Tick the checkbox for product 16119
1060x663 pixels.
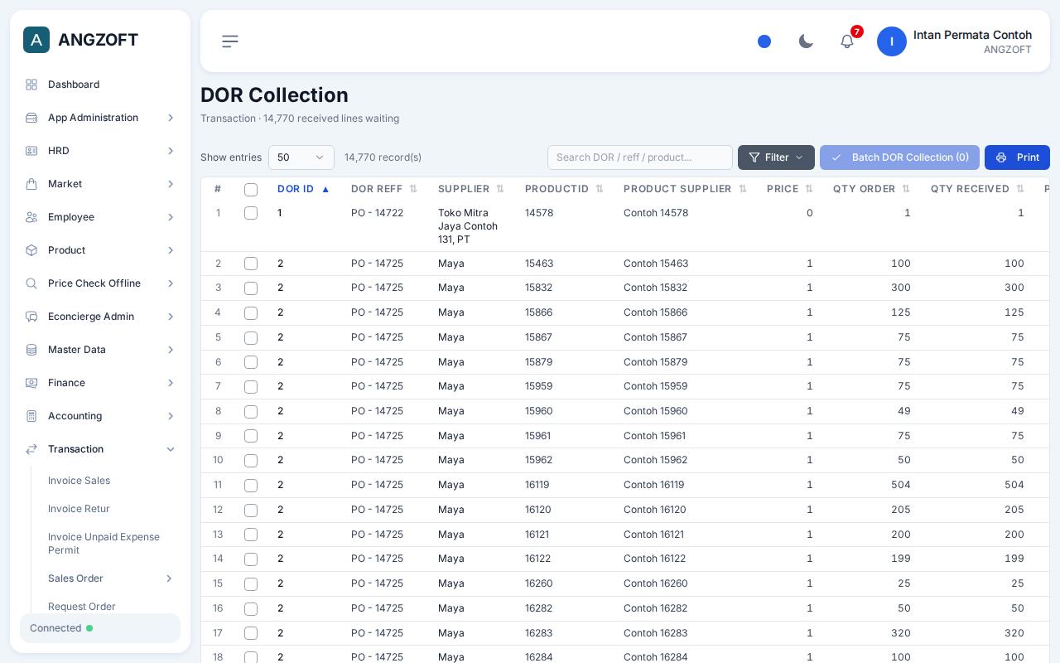[x=251, y=486]
